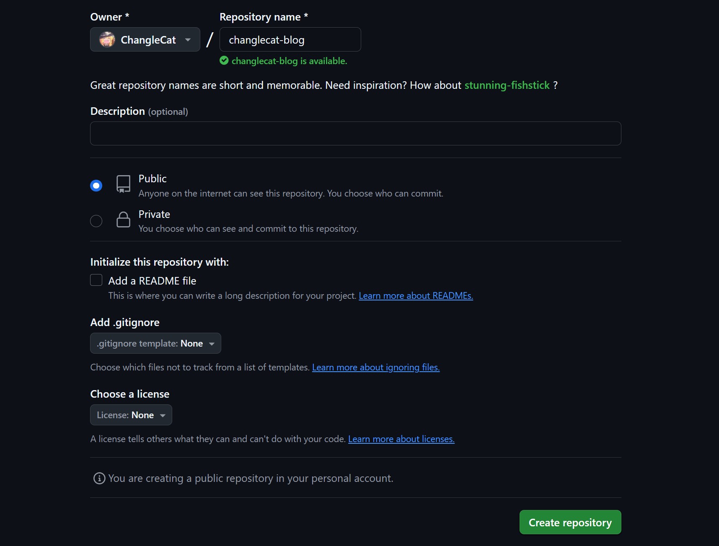The height and width of the screenshot is (546, 719).
Task: Use the stunning-fishstick name suggestion
Action: (x=507, y=85)
